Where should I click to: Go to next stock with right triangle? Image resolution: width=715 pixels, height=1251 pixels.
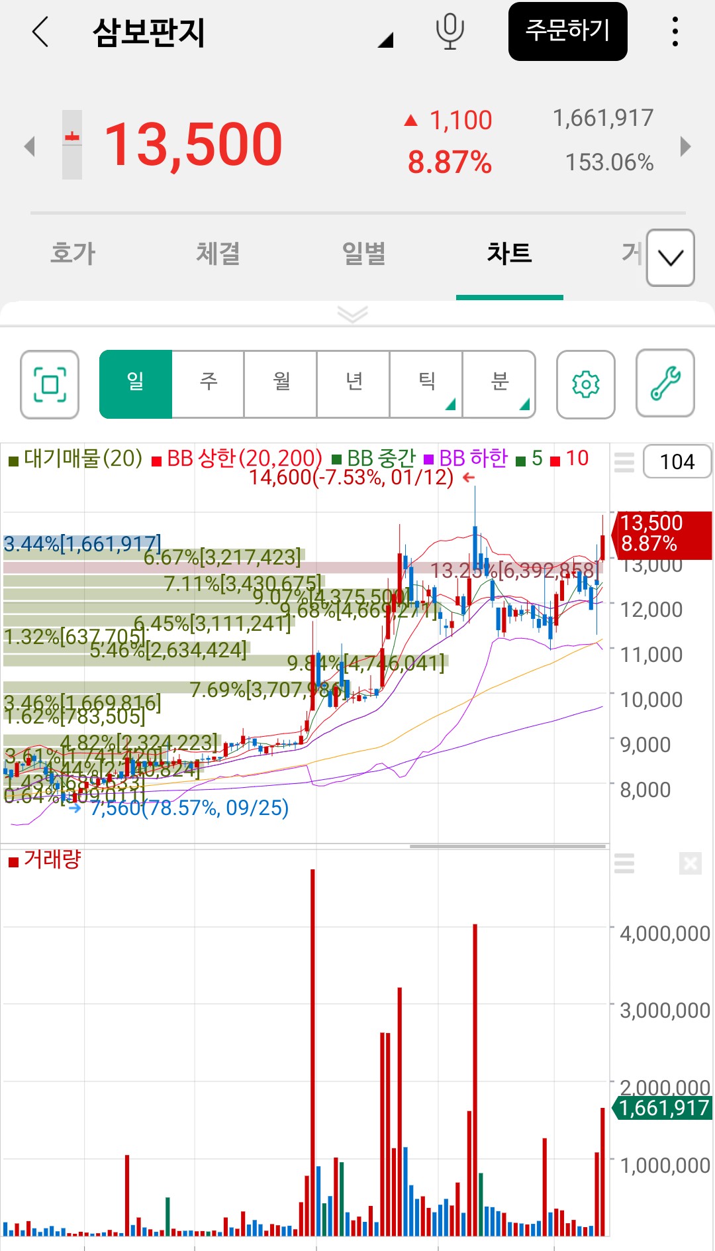[x=685, y=146]
